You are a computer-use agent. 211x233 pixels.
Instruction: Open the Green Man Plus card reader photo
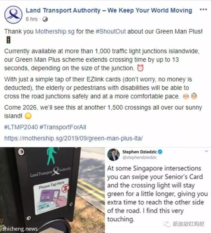[x=52, y=190]
